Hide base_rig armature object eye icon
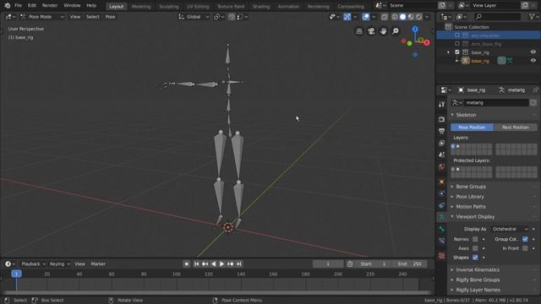 (533, 60)
